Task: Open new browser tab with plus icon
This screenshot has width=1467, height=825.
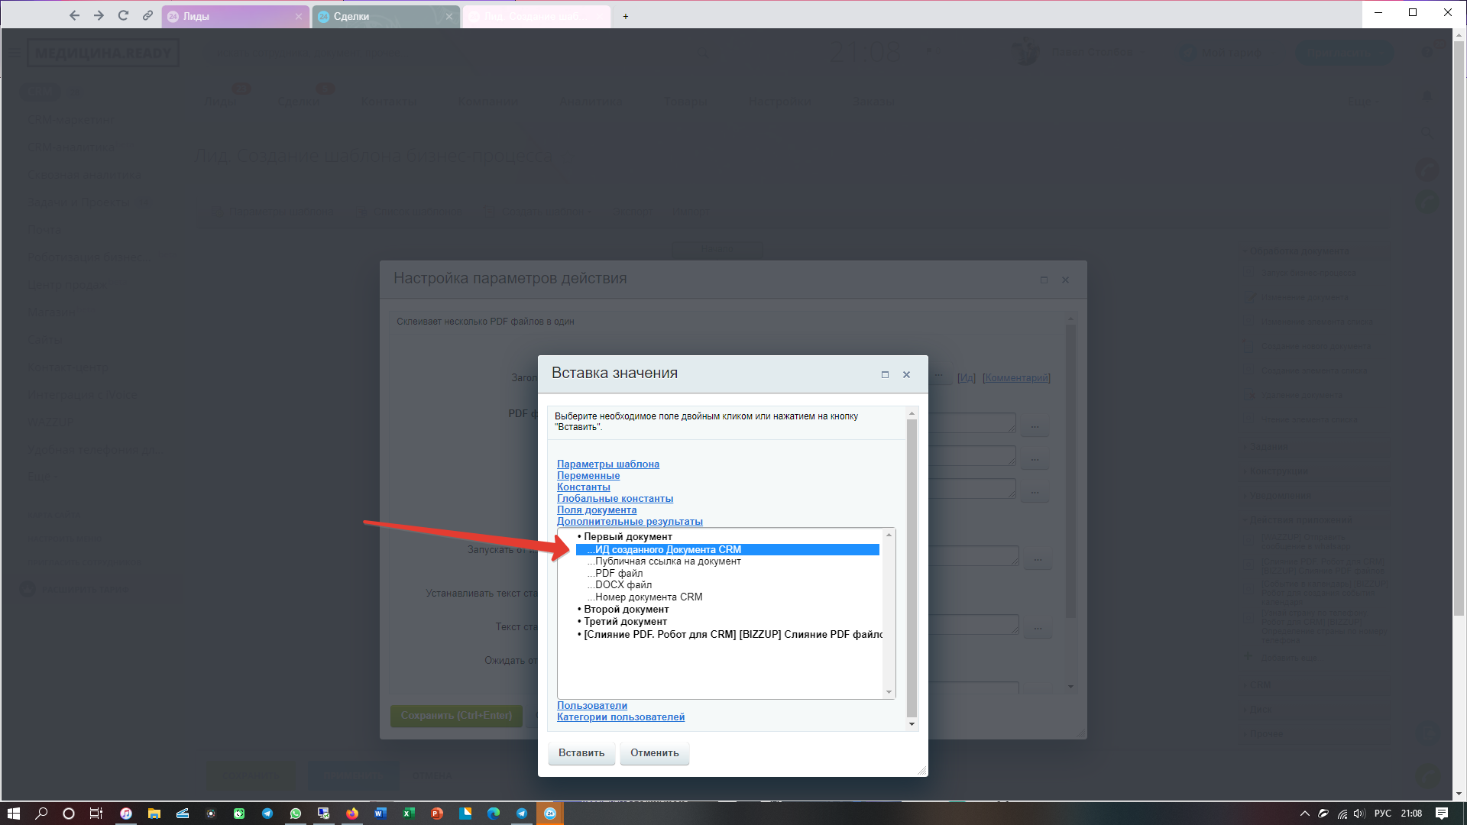Action: coord(625,16)
